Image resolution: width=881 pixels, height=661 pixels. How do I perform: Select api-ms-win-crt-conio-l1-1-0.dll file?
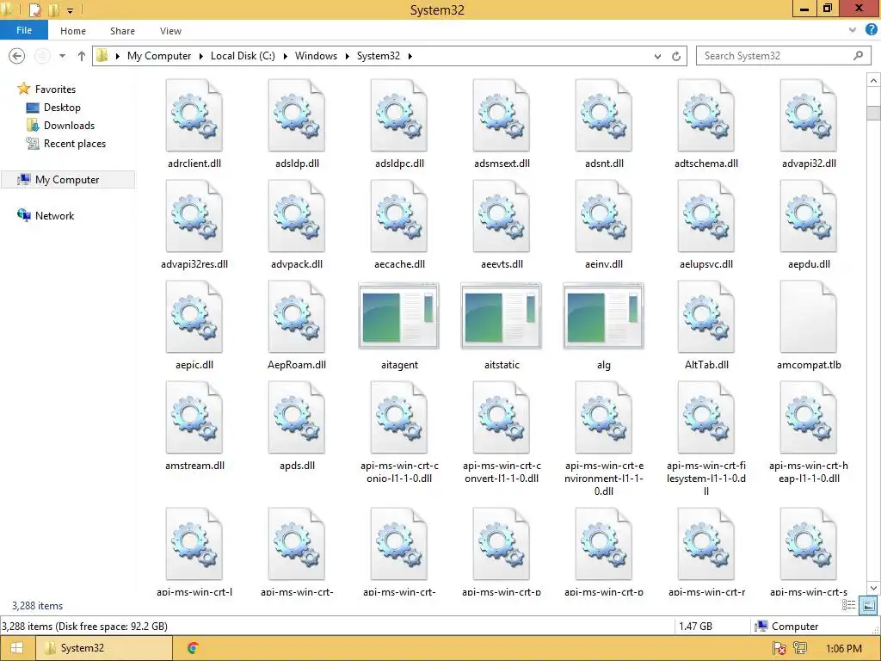(399, 417)
